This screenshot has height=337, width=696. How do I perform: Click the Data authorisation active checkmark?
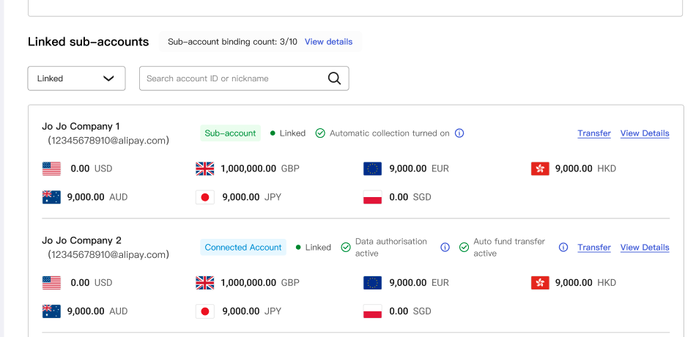point(346,248)
